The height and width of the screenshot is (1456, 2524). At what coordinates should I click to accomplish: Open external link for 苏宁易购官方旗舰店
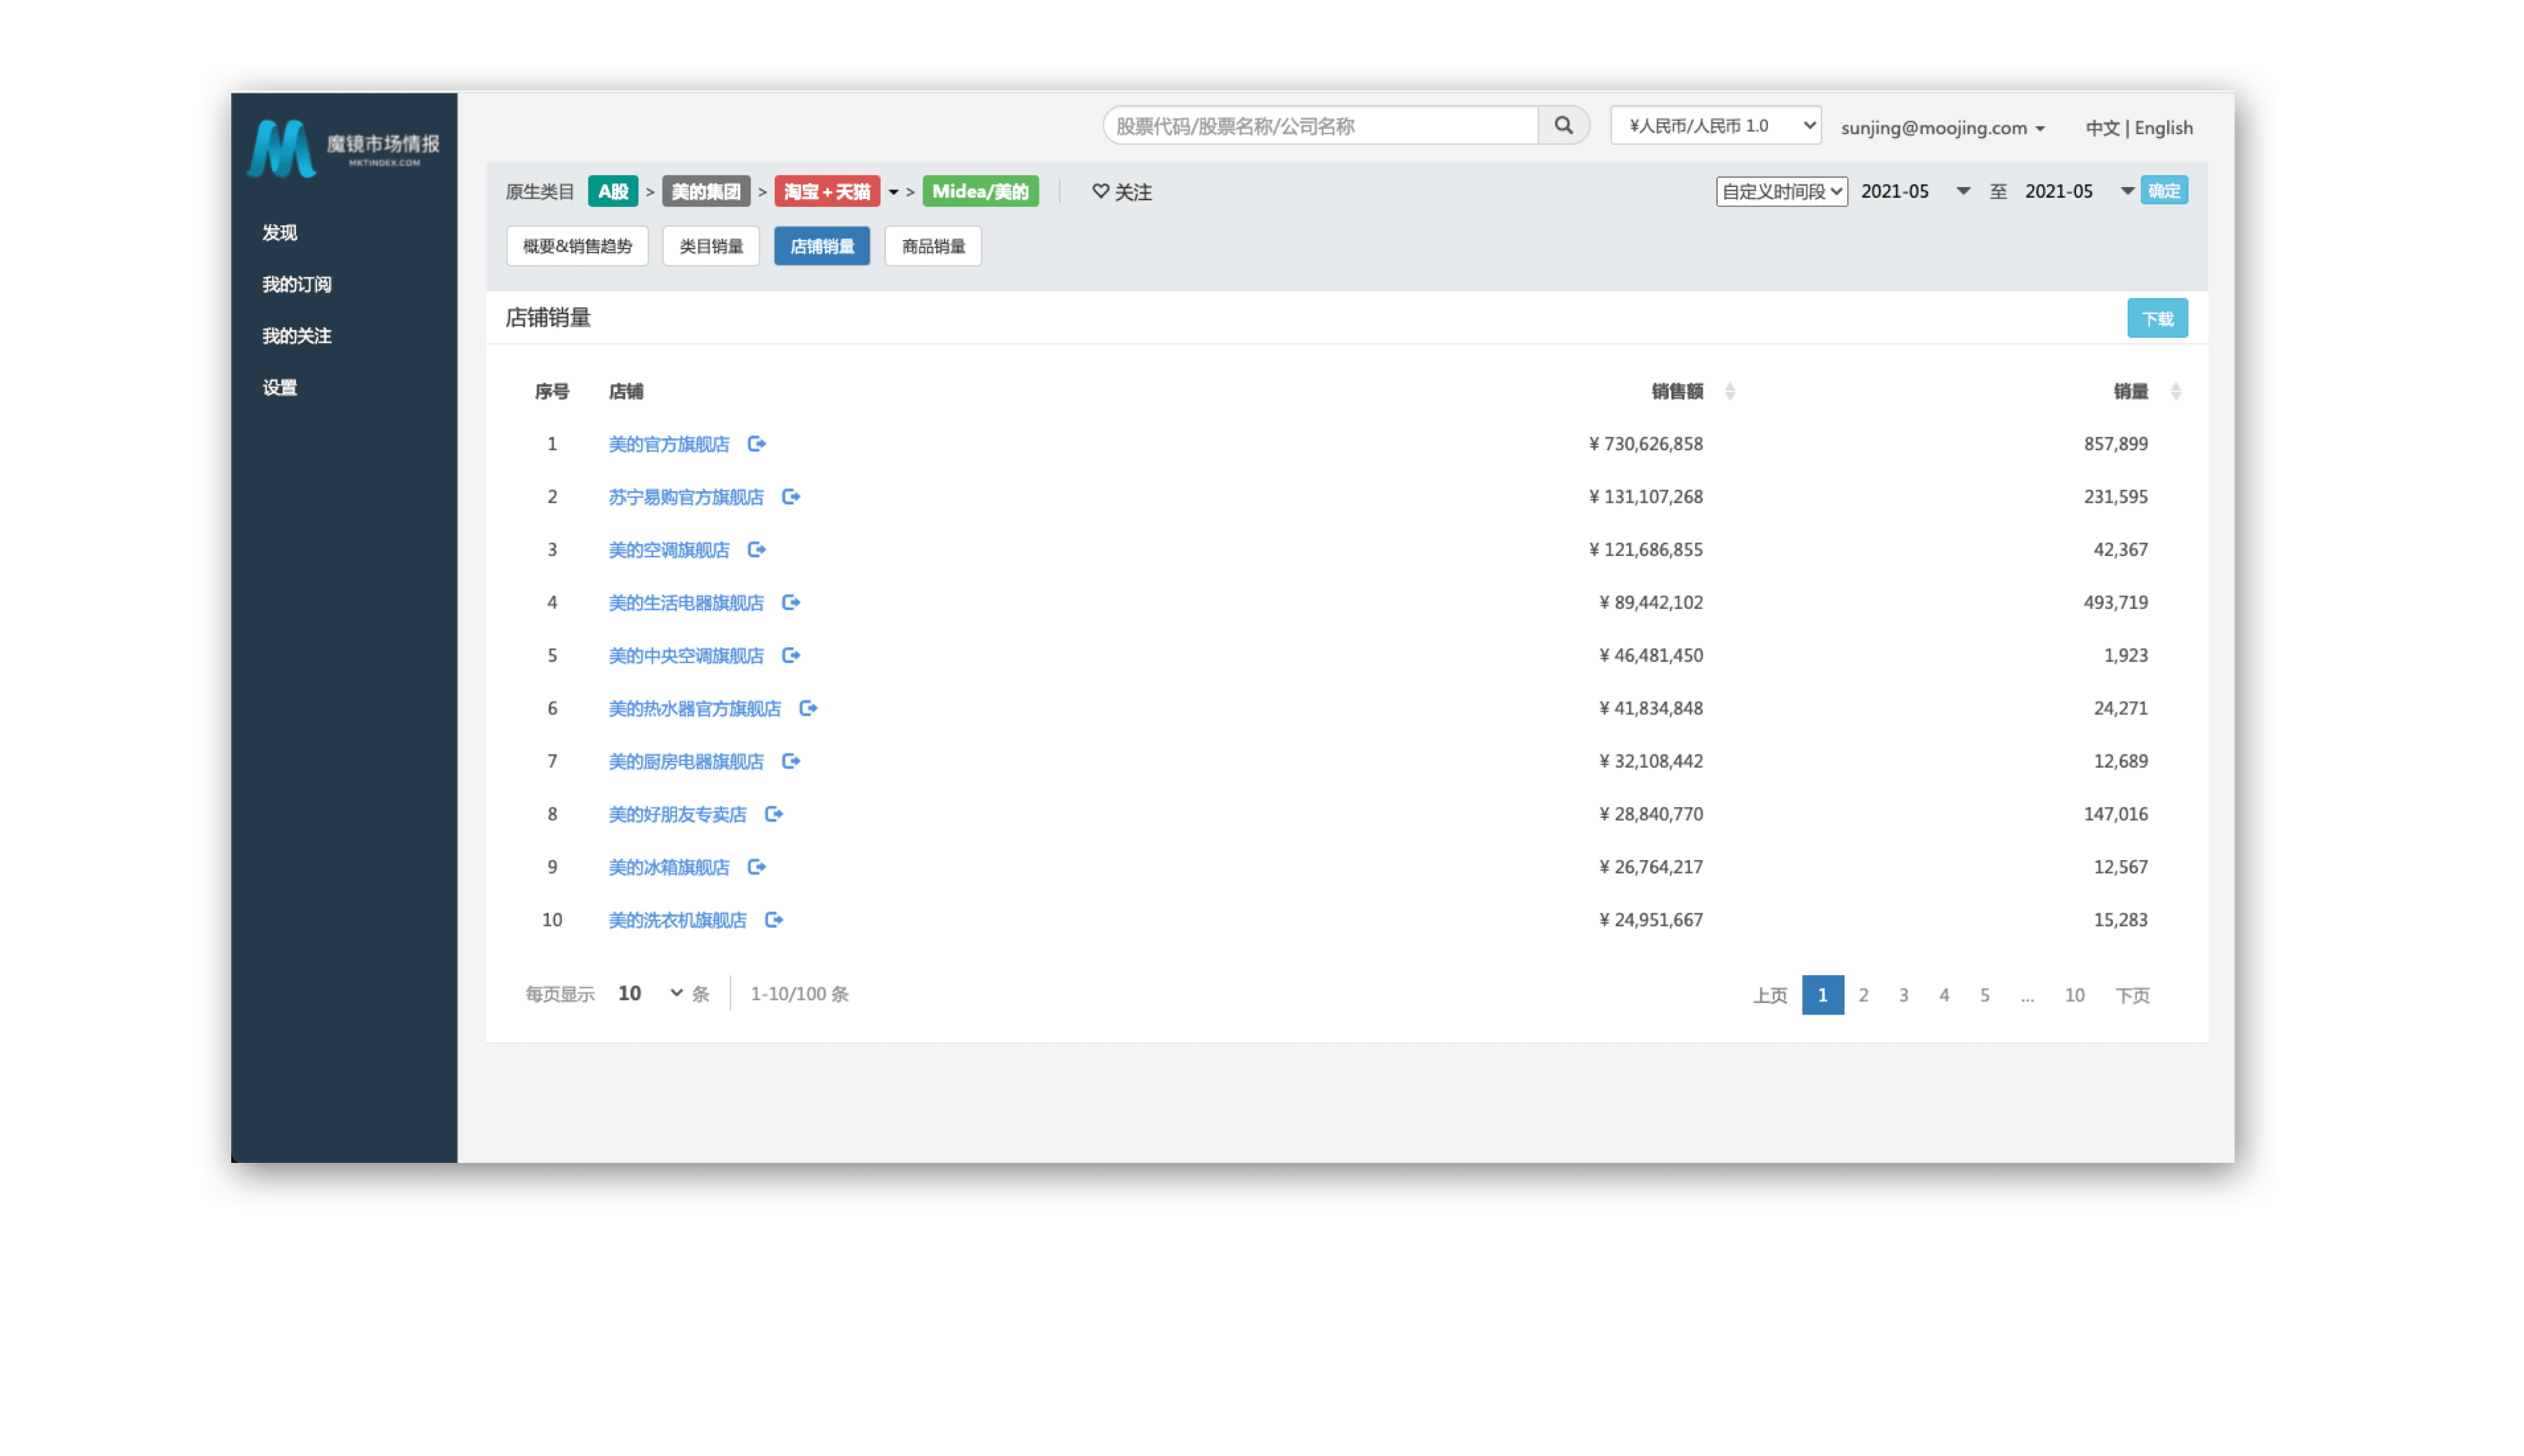[791, 497]
